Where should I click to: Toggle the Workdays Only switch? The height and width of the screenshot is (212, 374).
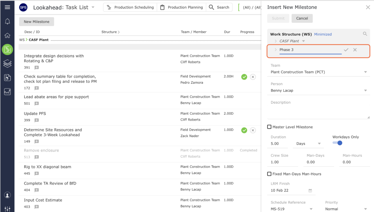[338, 143]
